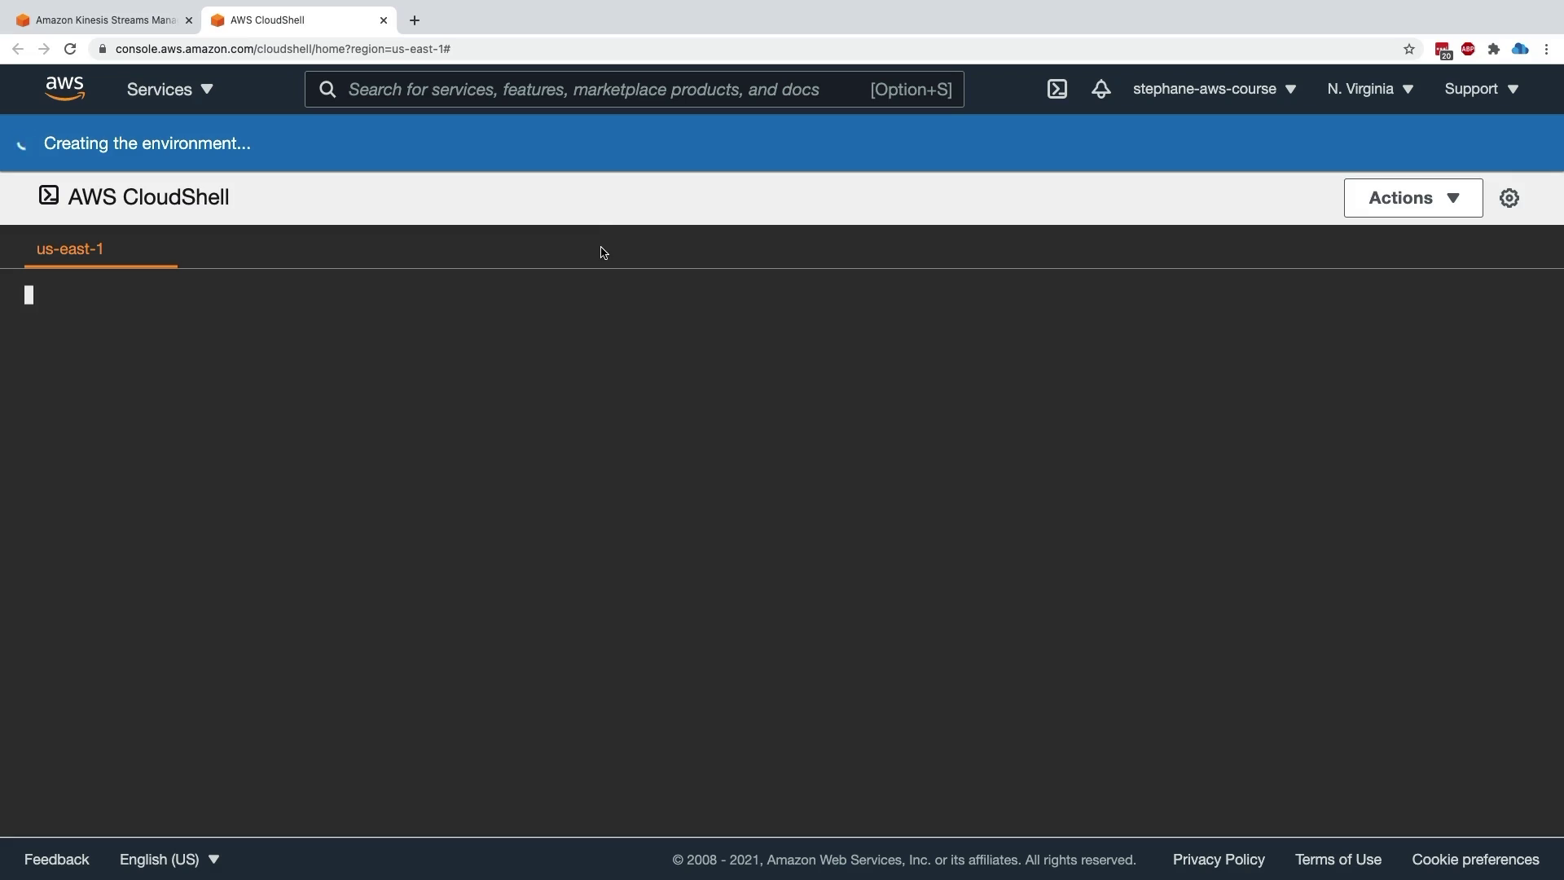Click the Feedback link in footer
Viewport: 1564px width, 880px height.
tap(57, 860)
